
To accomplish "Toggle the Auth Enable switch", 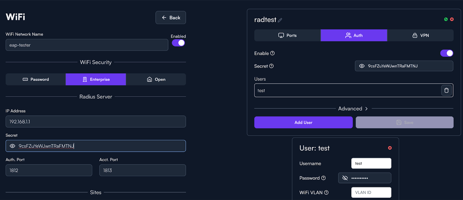I will (447, 53).
